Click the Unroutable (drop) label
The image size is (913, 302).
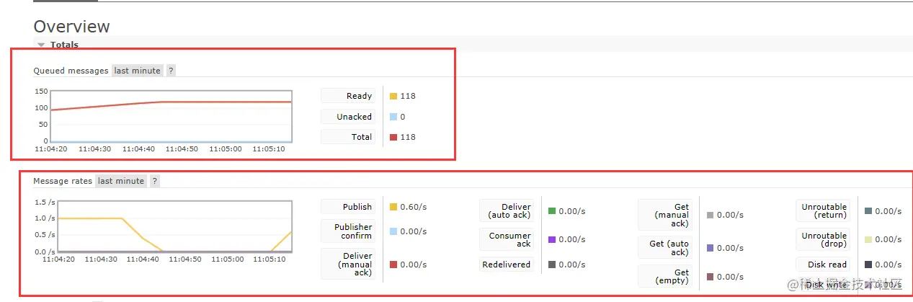coord(824,240)
